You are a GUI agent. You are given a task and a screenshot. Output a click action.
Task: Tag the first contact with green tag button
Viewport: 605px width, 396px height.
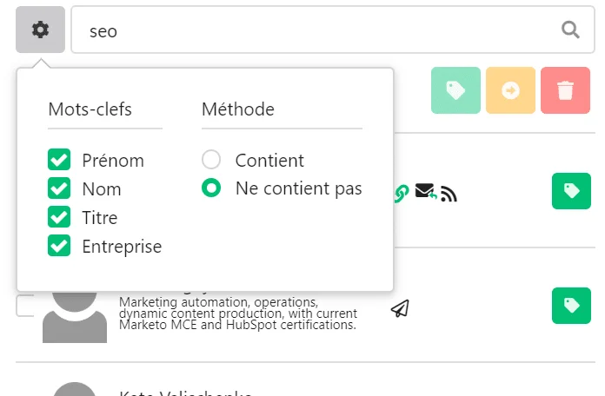571,191
